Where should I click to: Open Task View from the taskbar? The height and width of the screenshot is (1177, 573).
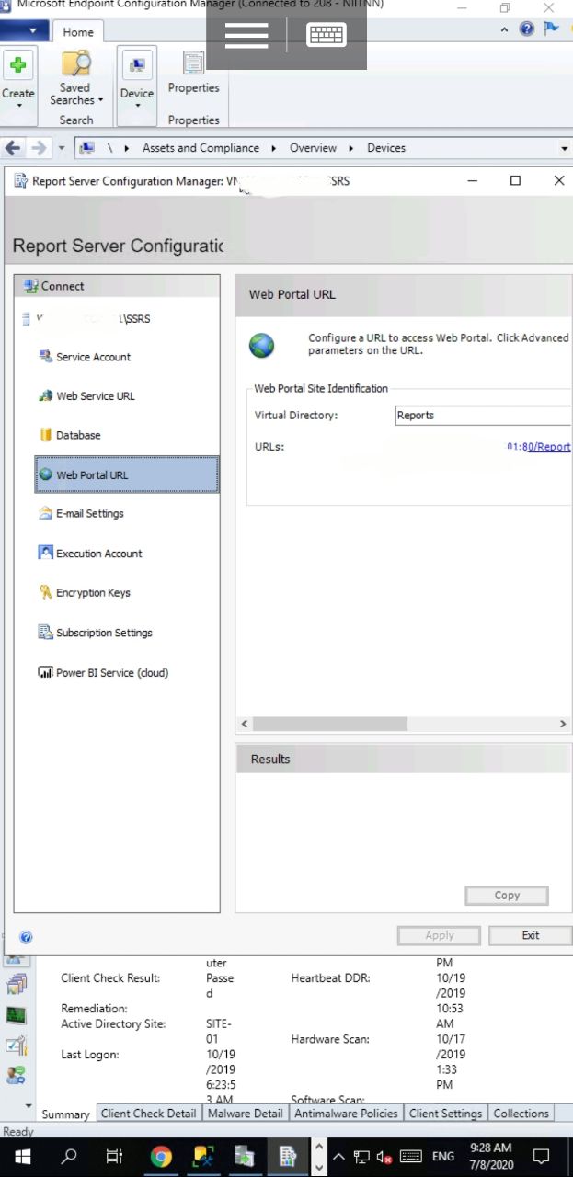pyautogui.click(x=114, y=1156)
